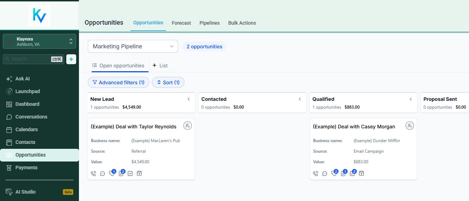Open the chat icon on Casey Morgan card
Image resolution: width=469 pixels, height=201 pixels.
click(325, 173)
